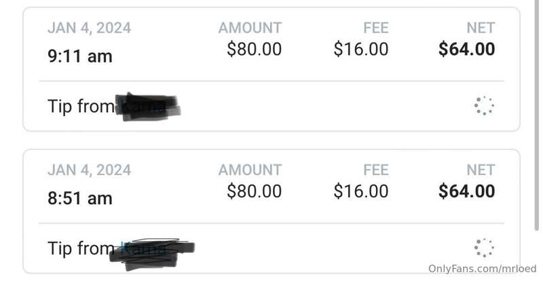Viewport: 543px width, 281px height.
Task: Click the JAN 4, 2024 date on first card
Action: pos(90,28)
